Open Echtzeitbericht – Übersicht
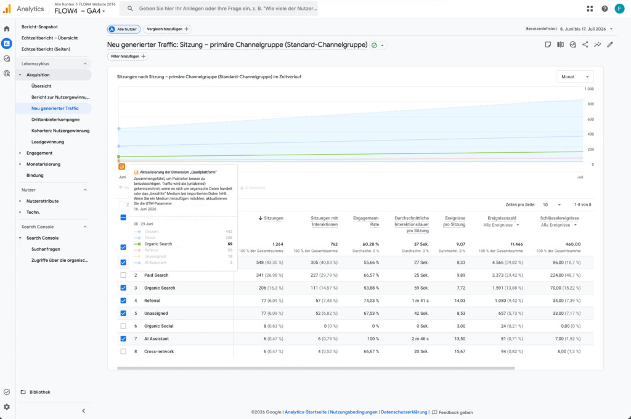The height and width of the screenshot is (419, 631). [x=49, y=38]
